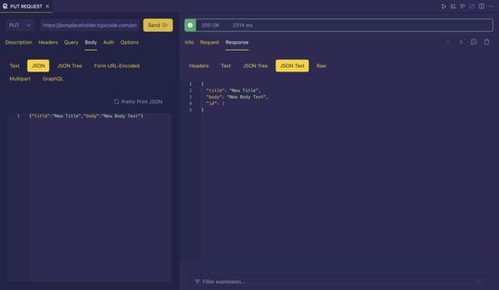The height and width of the screenshot is (290, 499).
Task: Click the run play icon in top toolbar
Action: (x=444, y=6)
